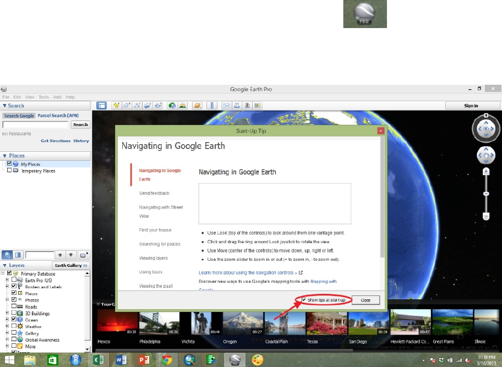
Task: Click the Record a Tour camera icon
Action: (158, 105)
